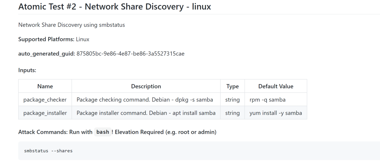Click the smbstatus --shares code block
The width and height of the screenshot is (380, 162).
[x=199, y=151]
